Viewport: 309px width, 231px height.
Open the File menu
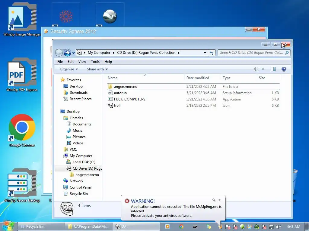click(x=60, y=62)
